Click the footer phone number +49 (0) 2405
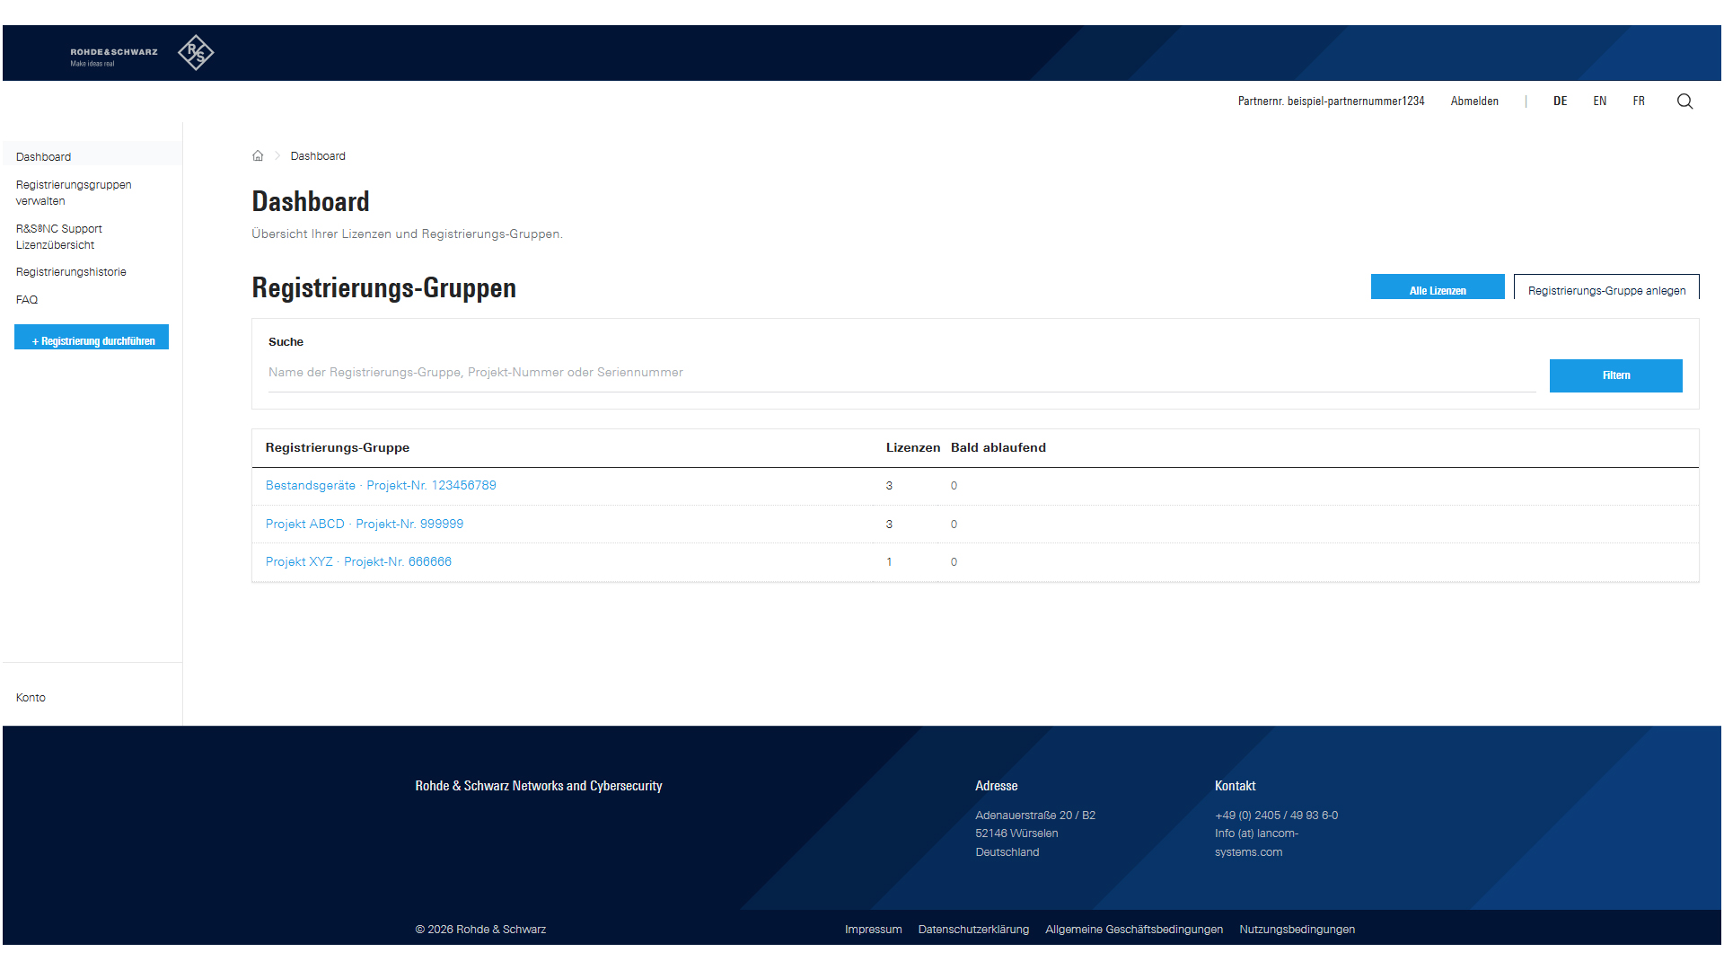1724x970 pixels. pos(1276,816)
